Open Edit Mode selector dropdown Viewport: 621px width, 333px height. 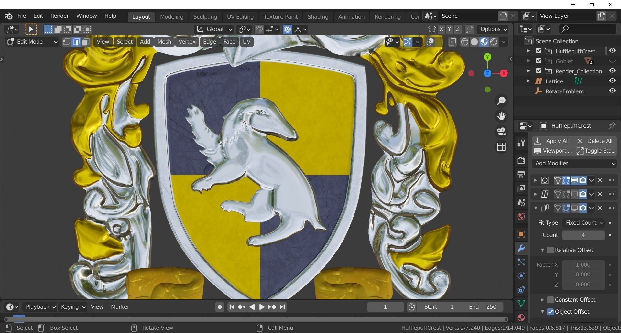click(x=32, y=42)
